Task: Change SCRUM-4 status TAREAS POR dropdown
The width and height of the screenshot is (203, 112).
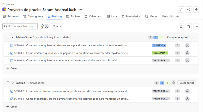Action: tap(161, 99)
